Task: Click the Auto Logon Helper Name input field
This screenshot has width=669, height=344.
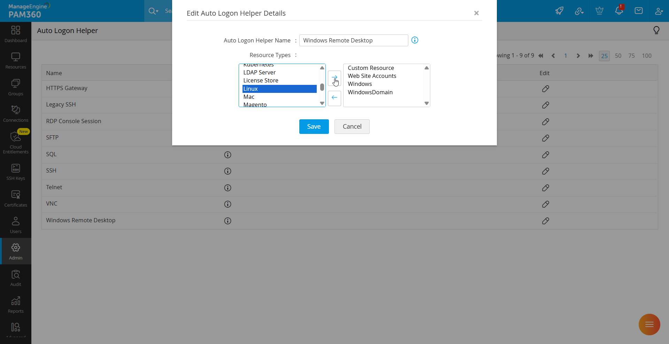Action: tap(353, 40)
